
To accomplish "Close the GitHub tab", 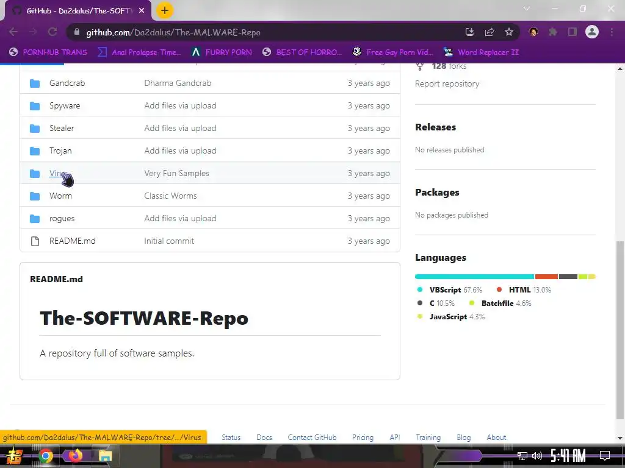I will 142,11.
